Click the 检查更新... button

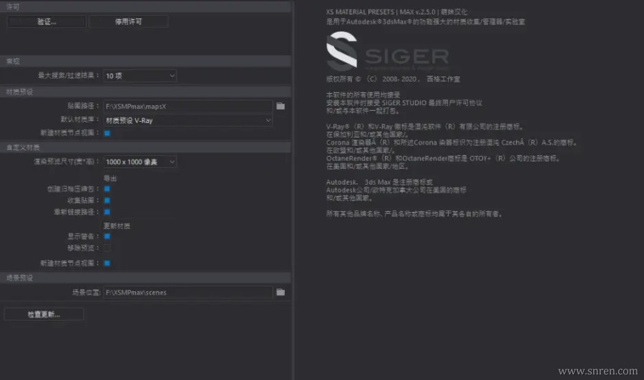coord(44,314)
